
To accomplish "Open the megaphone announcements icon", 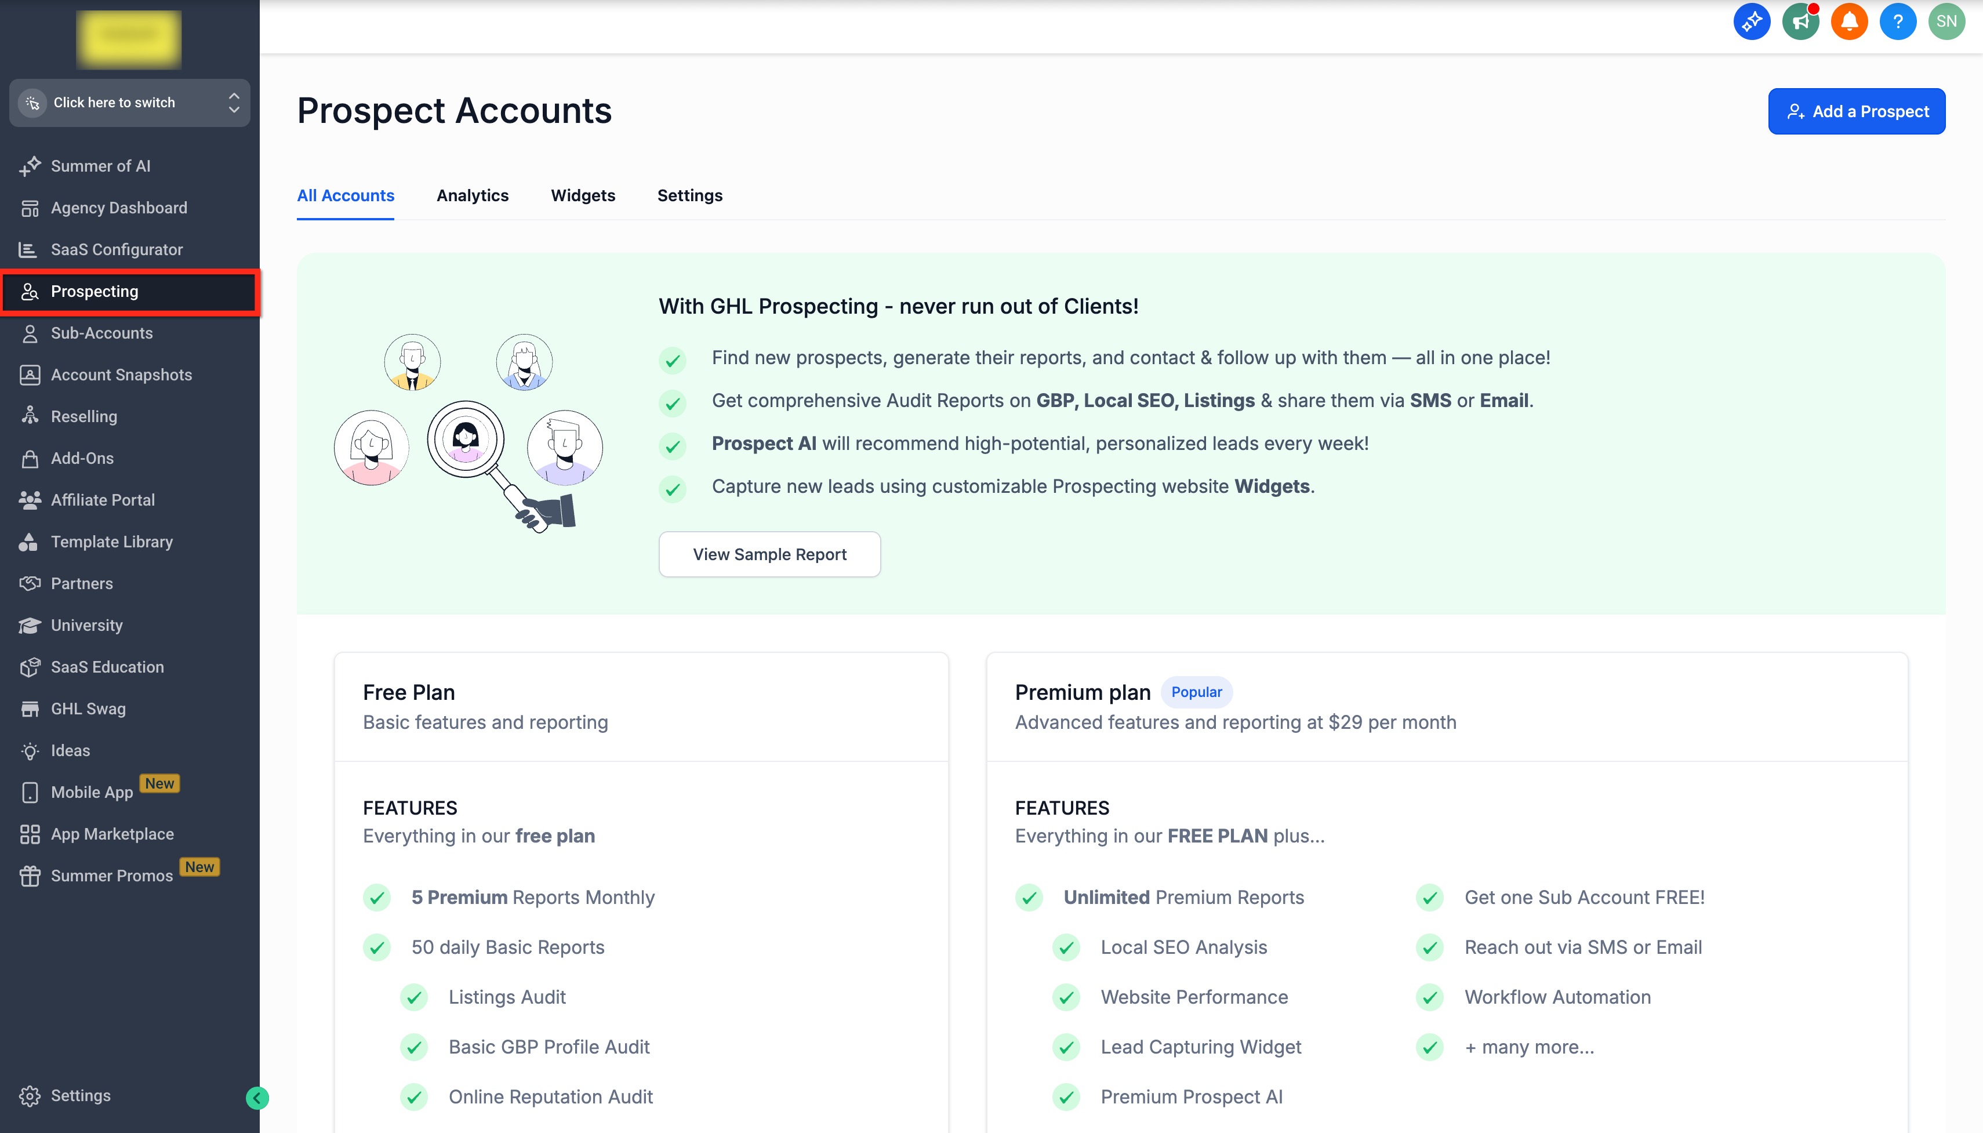I will point(1800,21).
